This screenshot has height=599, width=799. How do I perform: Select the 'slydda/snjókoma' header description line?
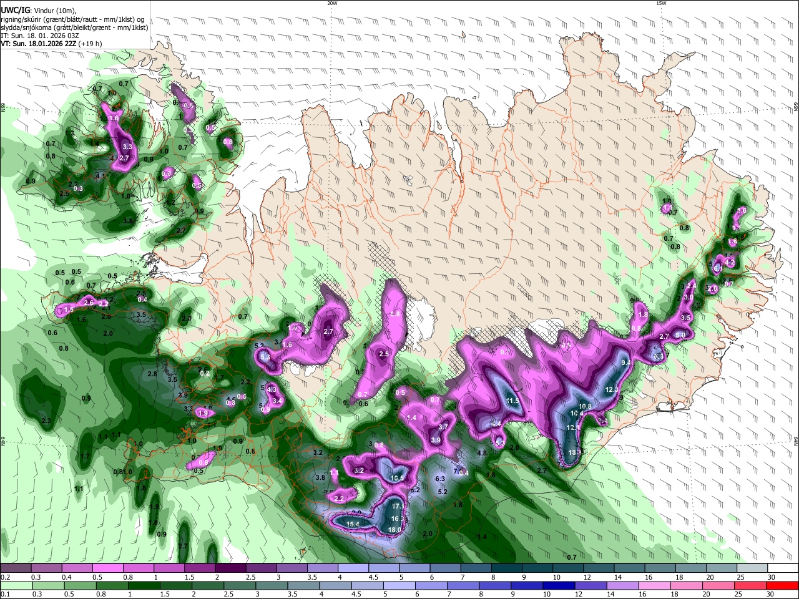click(74, 27)
